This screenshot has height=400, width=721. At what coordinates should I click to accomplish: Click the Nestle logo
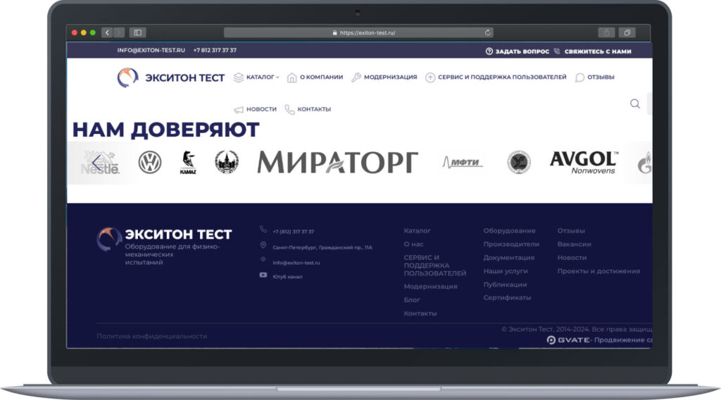click(101, 163)
